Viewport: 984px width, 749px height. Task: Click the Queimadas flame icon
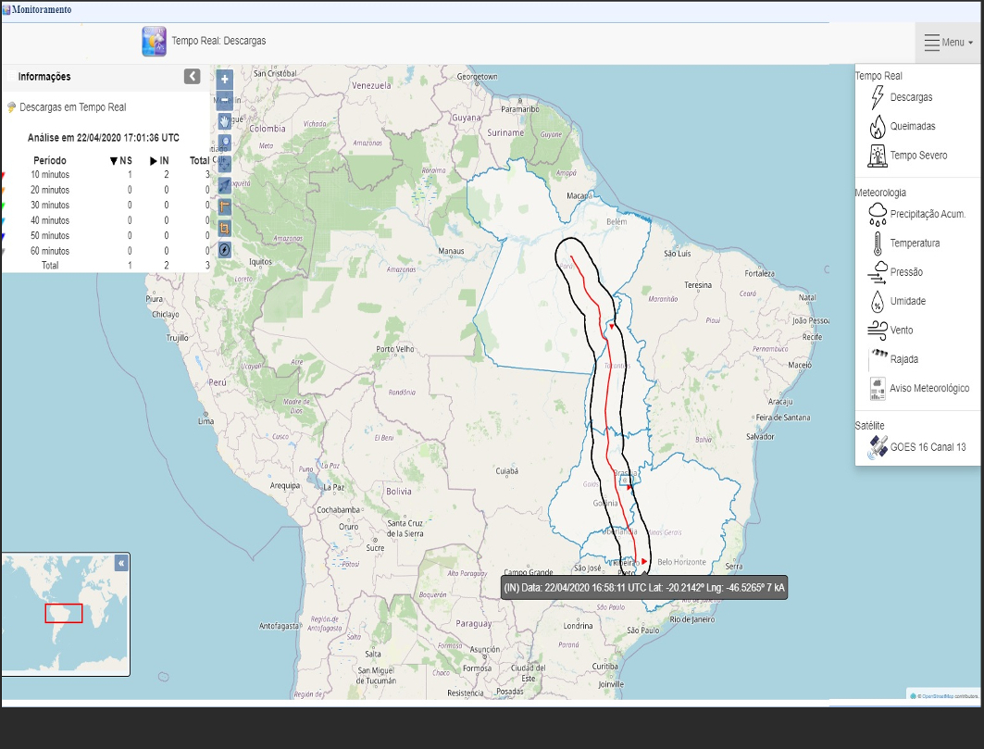coord(878,126)
